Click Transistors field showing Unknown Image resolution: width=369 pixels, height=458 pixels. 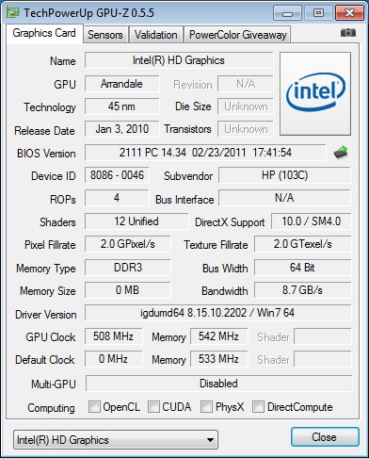point(246,129)
